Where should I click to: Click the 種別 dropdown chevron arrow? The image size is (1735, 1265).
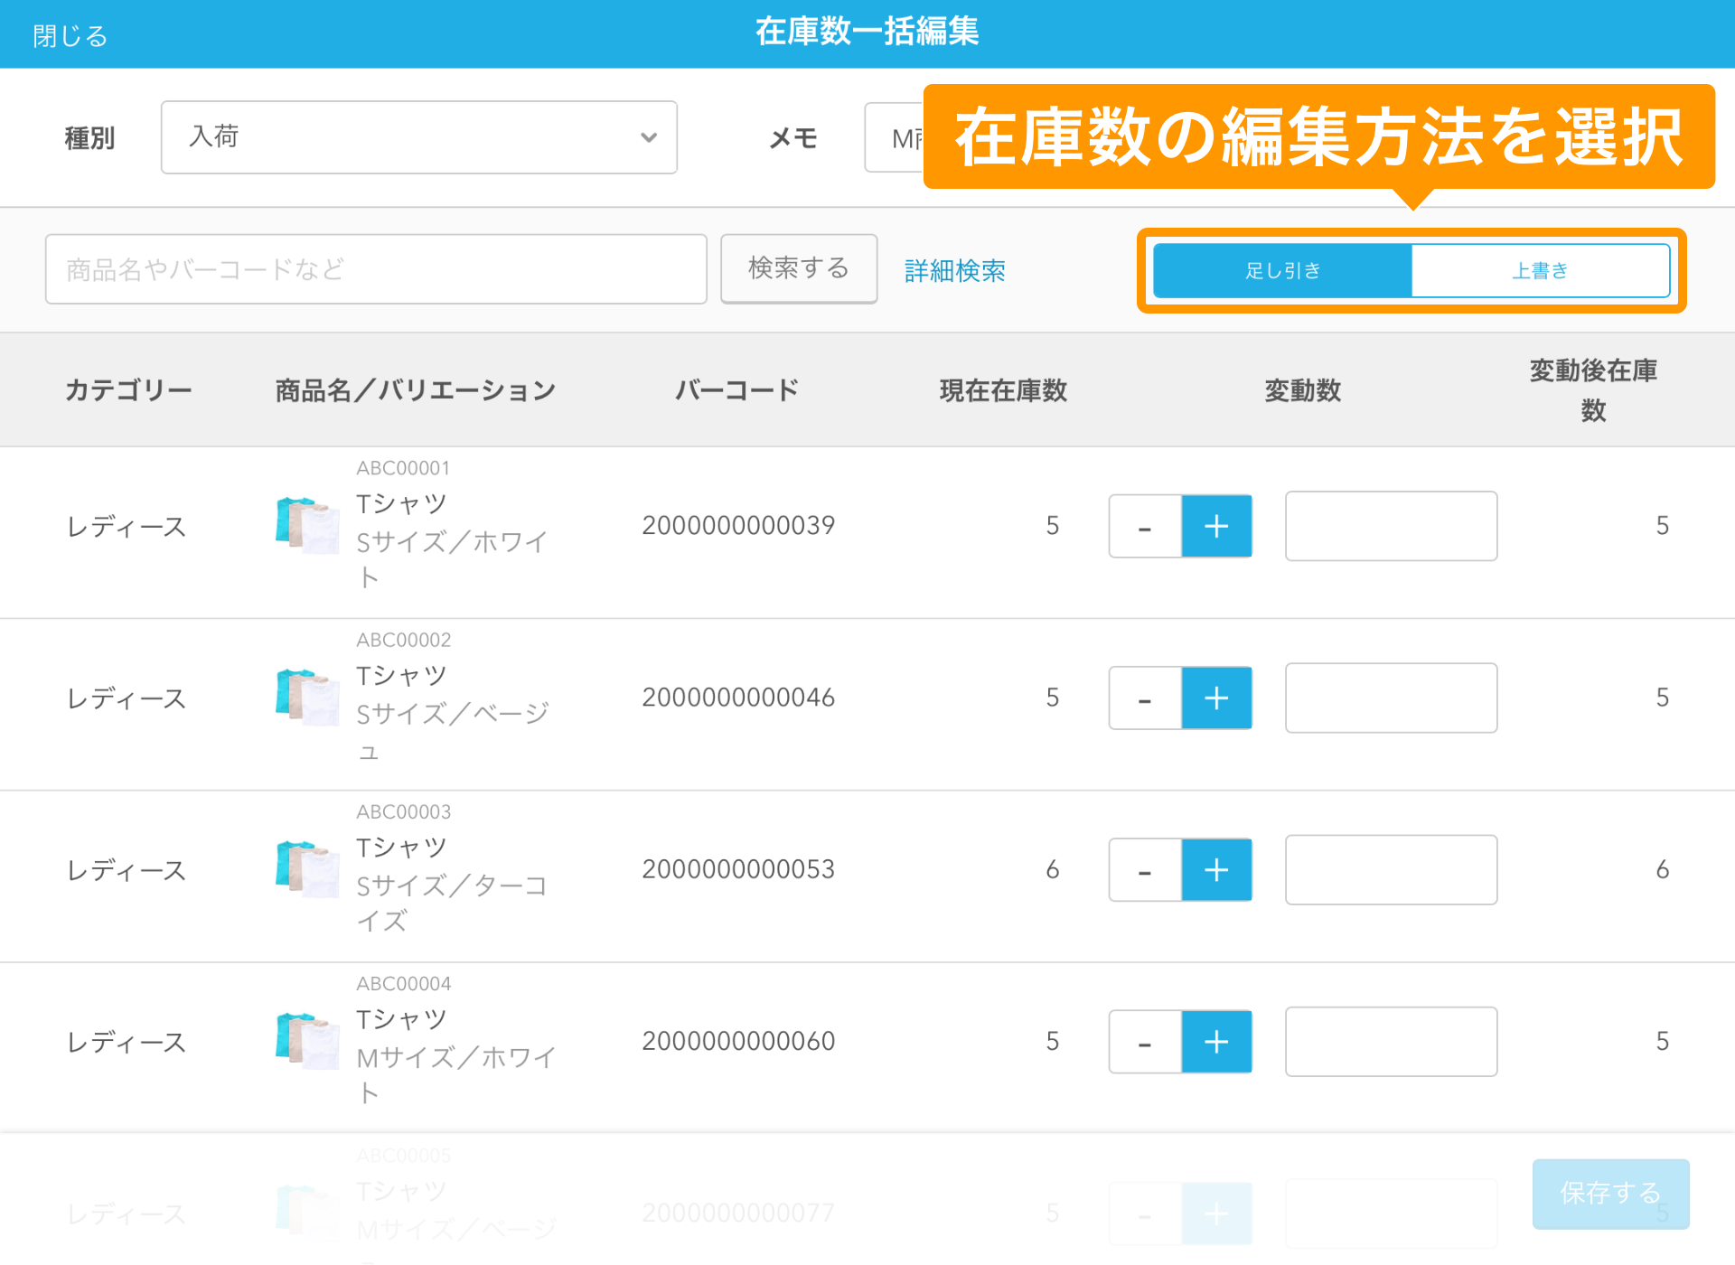click(648, 137)
